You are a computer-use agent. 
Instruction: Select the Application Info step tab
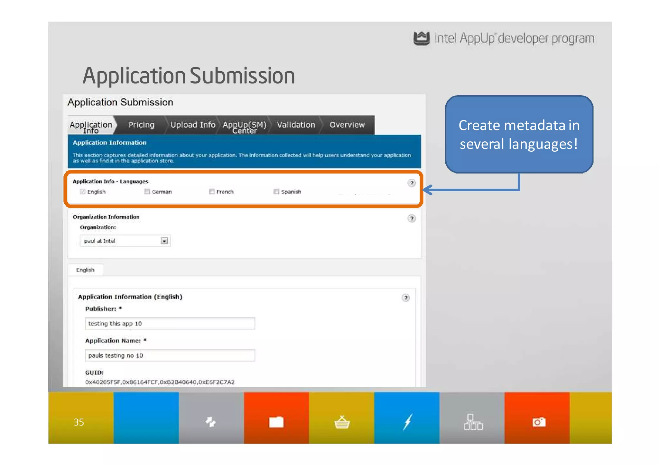(91, 125)
